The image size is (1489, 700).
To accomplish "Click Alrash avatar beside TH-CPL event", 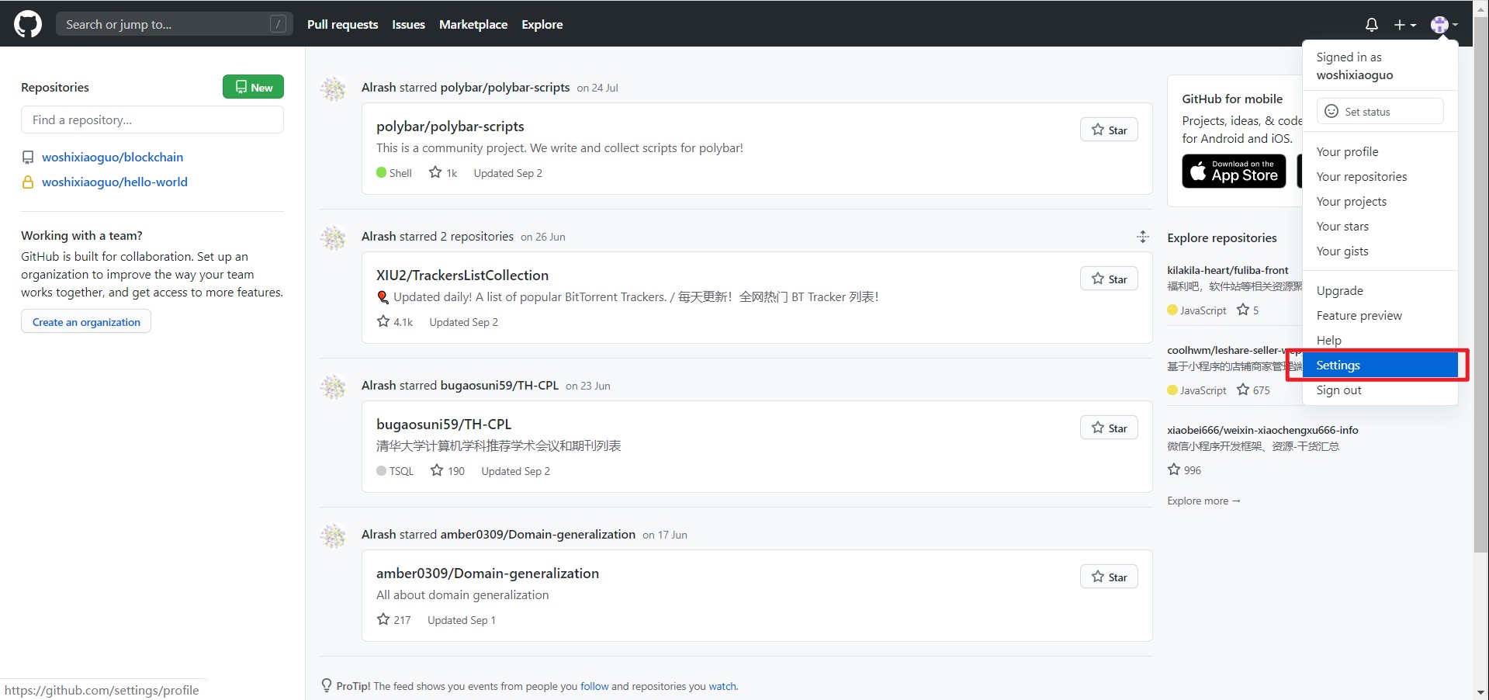I will 334,386.
